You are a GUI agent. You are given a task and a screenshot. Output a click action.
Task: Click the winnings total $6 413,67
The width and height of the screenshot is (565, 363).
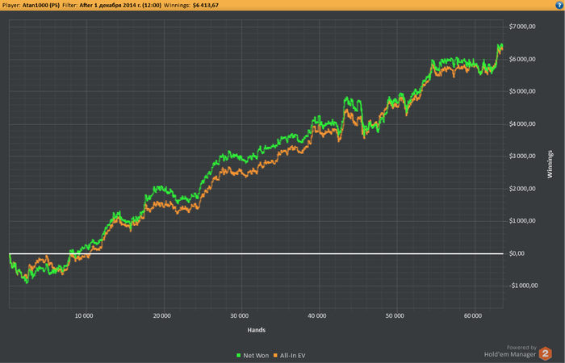[x=206, y=6]
